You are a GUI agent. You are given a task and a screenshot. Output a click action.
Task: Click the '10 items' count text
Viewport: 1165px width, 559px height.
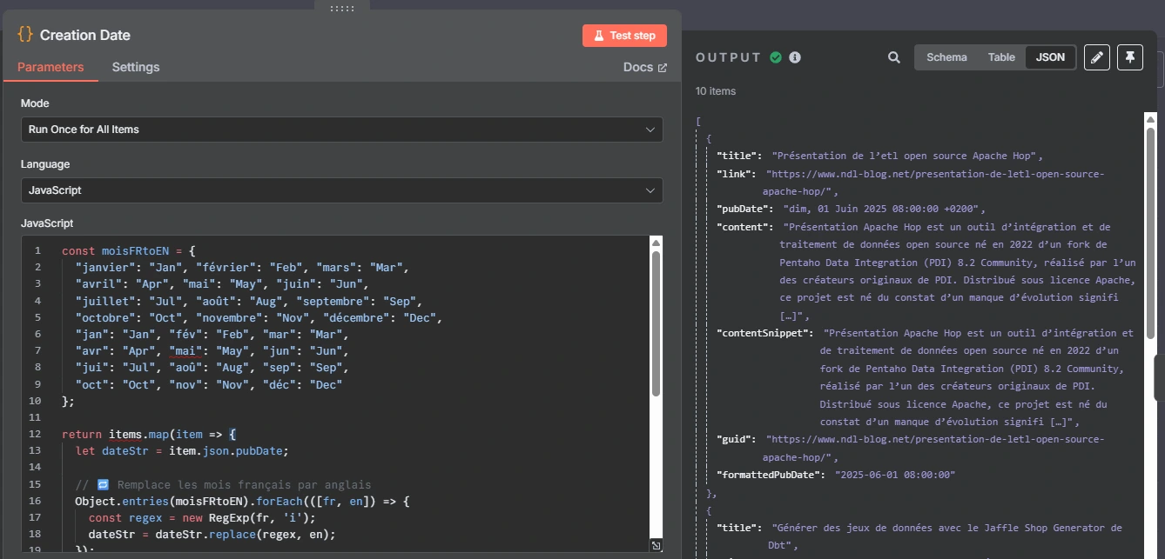(x=716, y=91)
